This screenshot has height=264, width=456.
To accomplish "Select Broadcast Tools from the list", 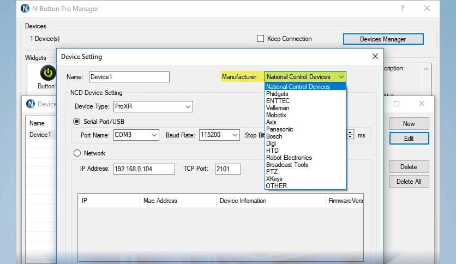I will [x=287, y=165].
